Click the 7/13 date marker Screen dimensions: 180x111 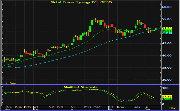pos(88,107)
